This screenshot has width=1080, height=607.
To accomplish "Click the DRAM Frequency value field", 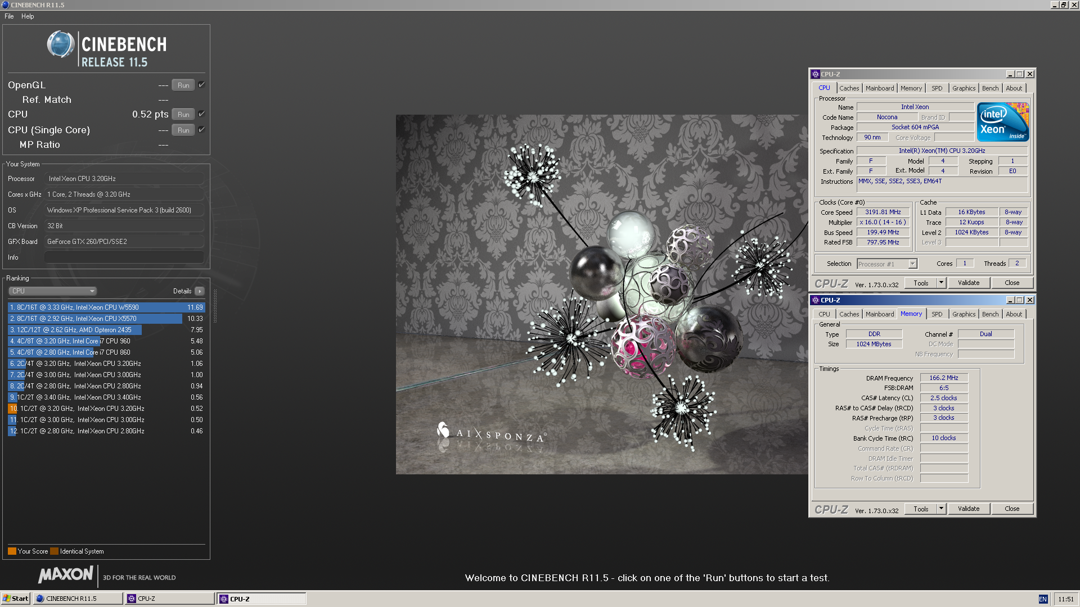I will click(944, 378).
